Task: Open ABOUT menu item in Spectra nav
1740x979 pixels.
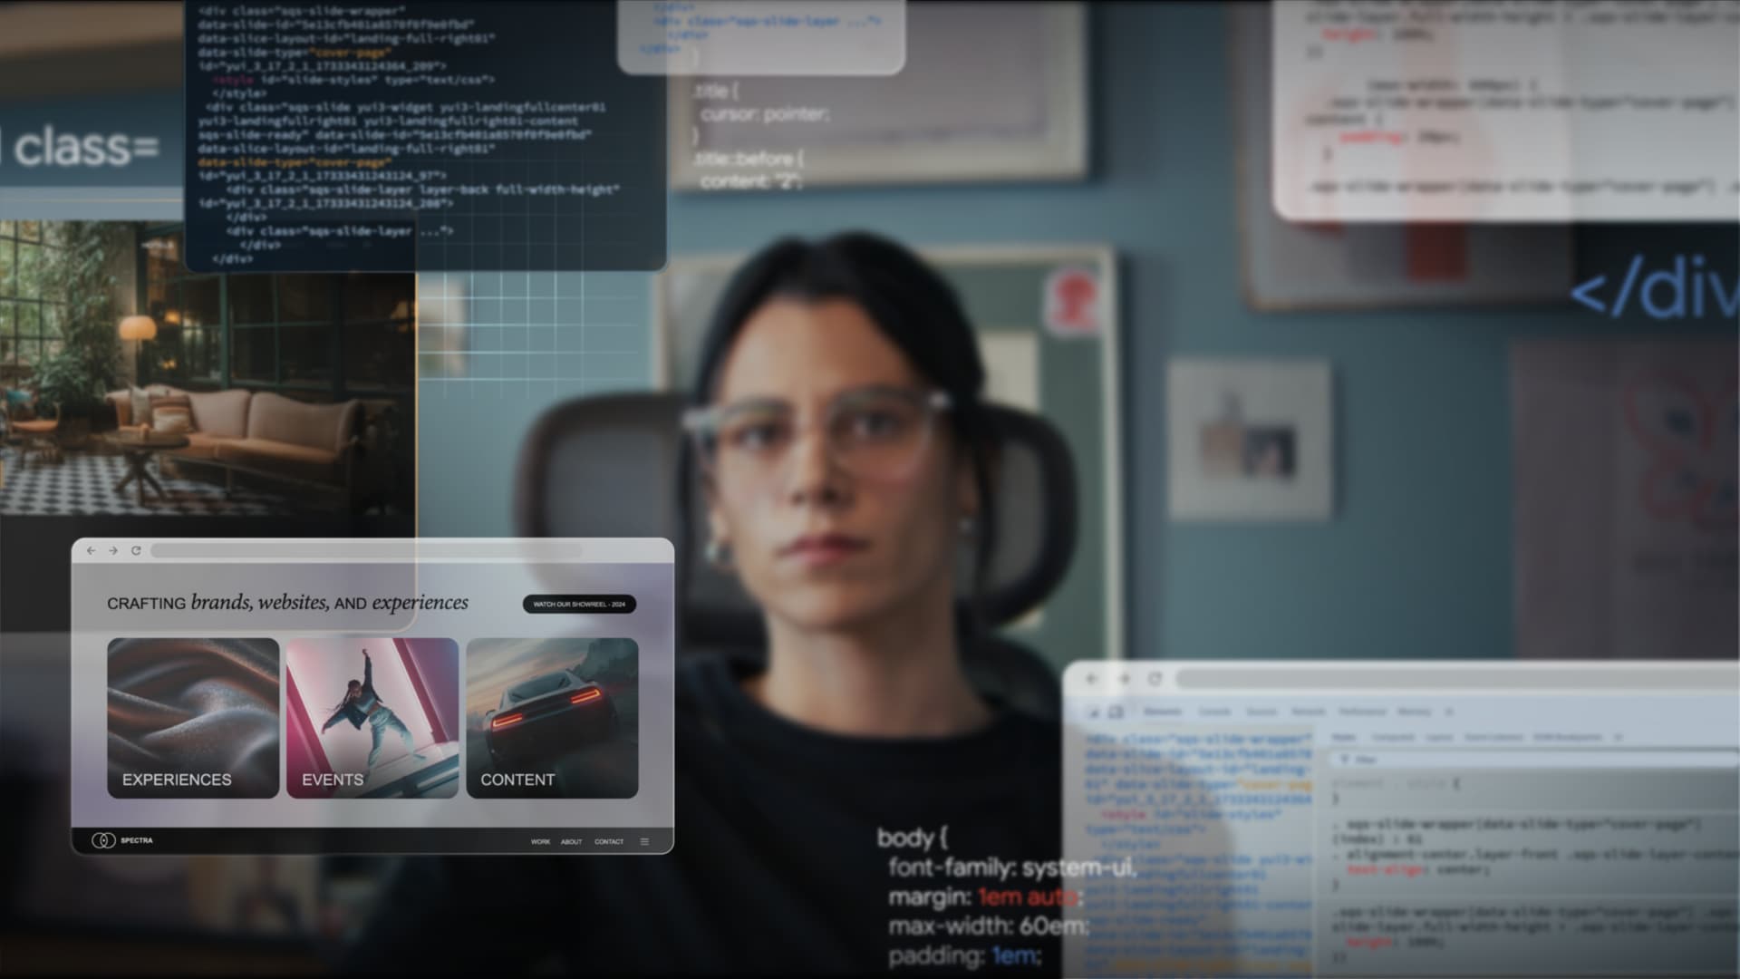Action: (x=573, y=840)
